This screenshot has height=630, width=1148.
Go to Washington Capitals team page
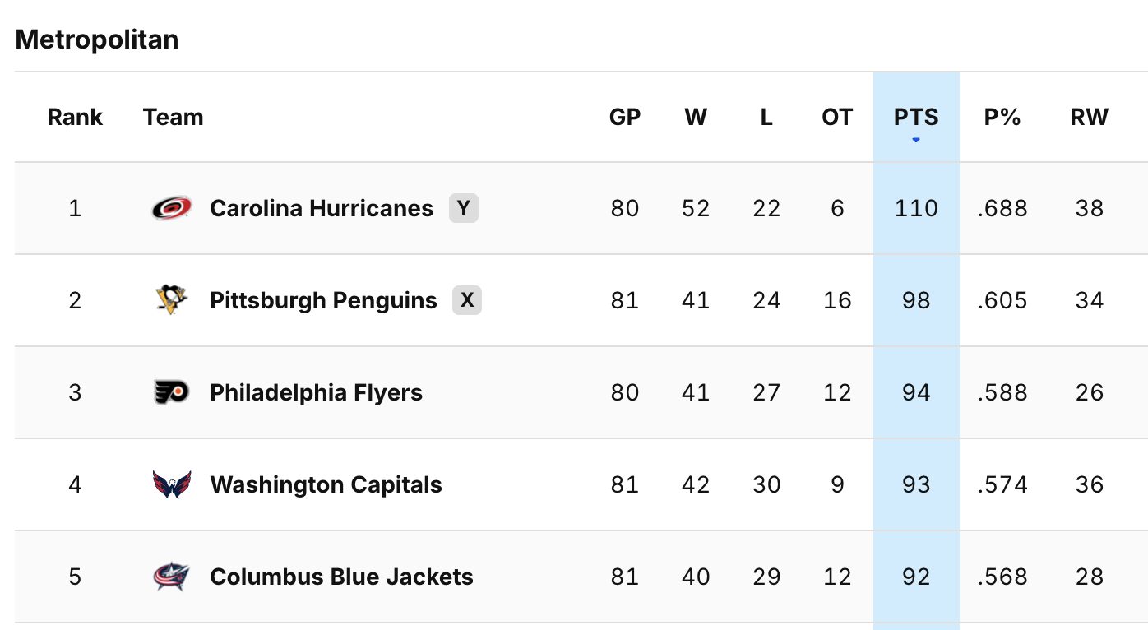pos(326,484)
